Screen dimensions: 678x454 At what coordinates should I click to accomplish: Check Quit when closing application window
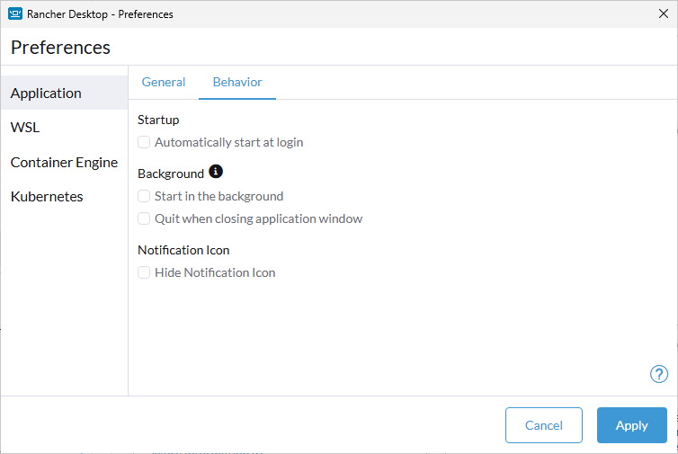click(x=144, y=218)
